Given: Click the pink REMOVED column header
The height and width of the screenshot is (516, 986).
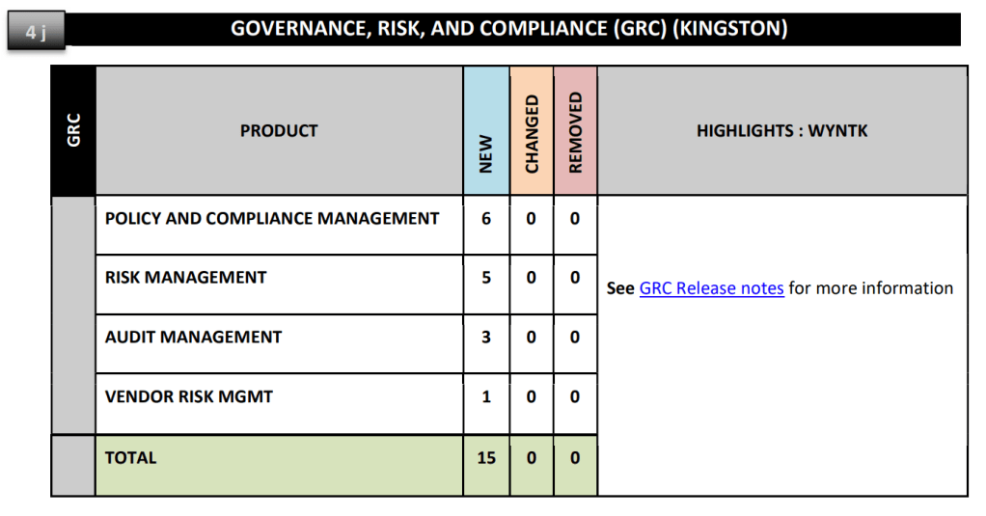Looking at the screenshot, I should point(576,131).
